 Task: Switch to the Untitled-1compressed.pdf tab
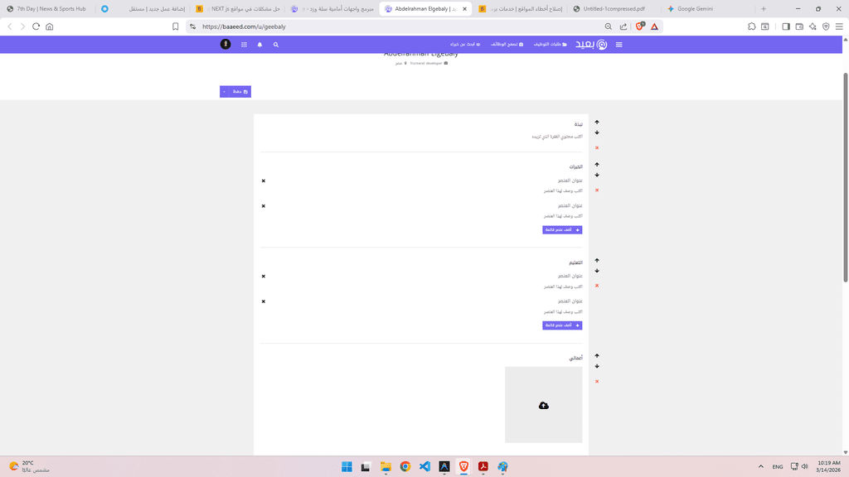[x=614, y=8]
